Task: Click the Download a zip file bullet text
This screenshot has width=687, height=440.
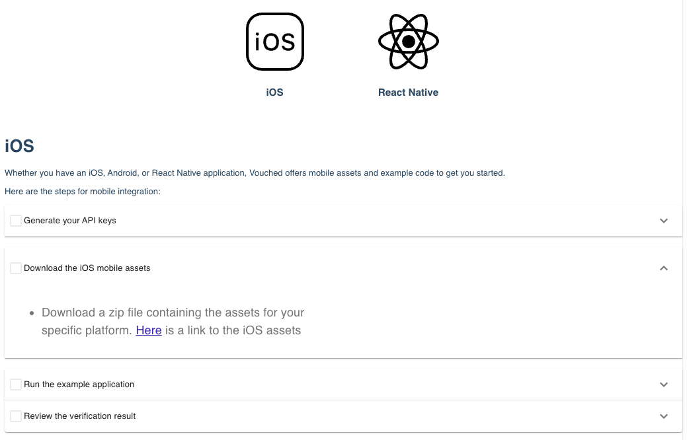Action: [x=173, y=321]
